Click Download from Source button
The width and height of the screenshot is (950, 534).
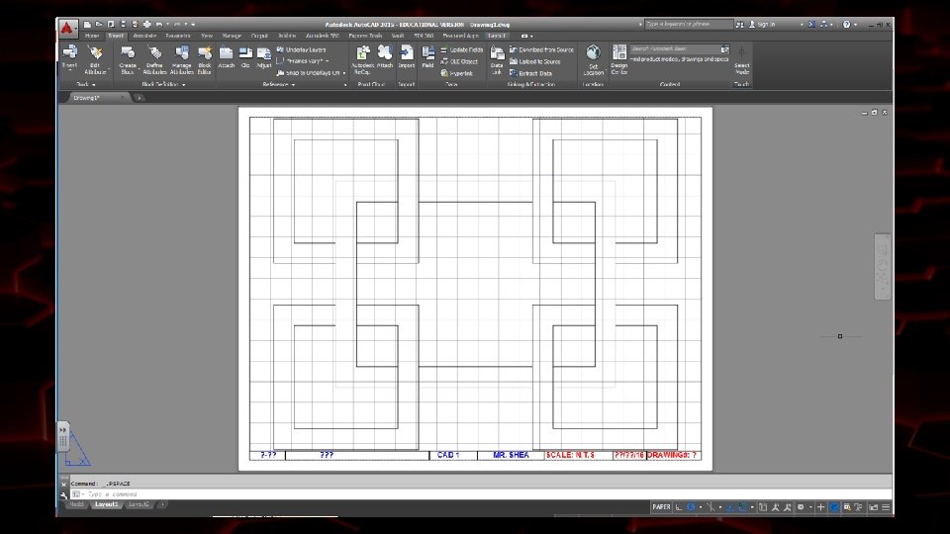541,49
